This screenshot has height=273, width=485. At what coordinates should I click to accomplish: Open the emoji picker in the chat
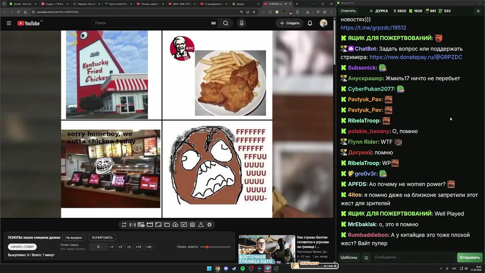tap(366, 257)
